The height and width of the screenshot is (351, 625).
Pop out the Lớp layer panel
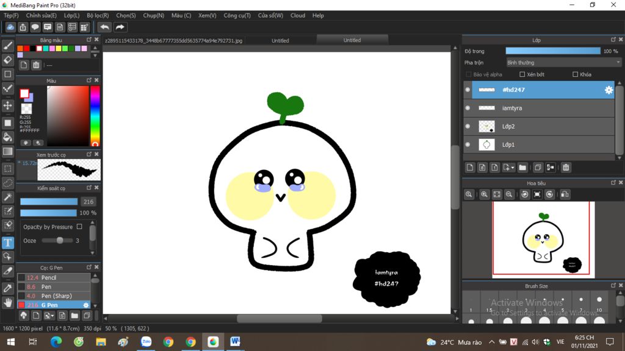point(613,40)
